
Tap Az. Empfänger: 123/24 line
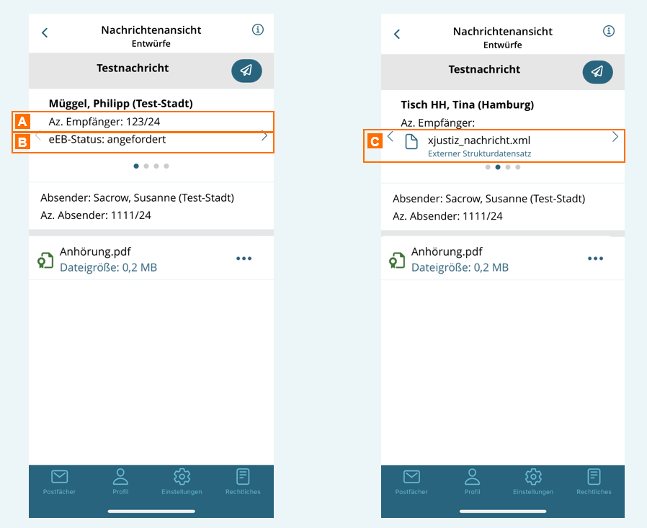[x=104, y=122]
